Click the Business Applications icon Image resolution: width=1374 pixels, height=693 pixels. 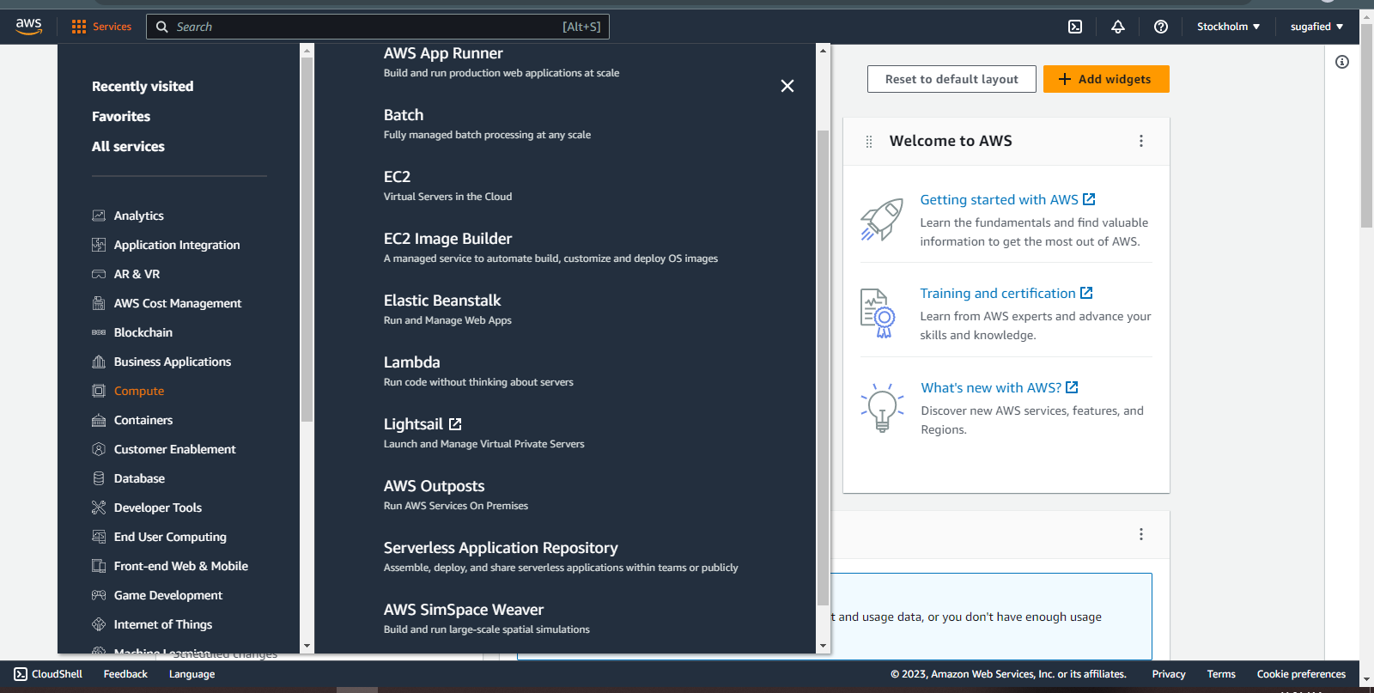pos(99,362)
